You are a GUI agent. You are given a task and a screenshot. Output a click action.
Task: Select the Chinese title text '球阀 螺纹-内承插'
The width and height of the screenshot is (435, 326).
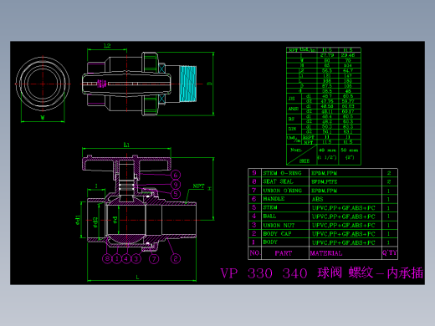pos(370,273)
